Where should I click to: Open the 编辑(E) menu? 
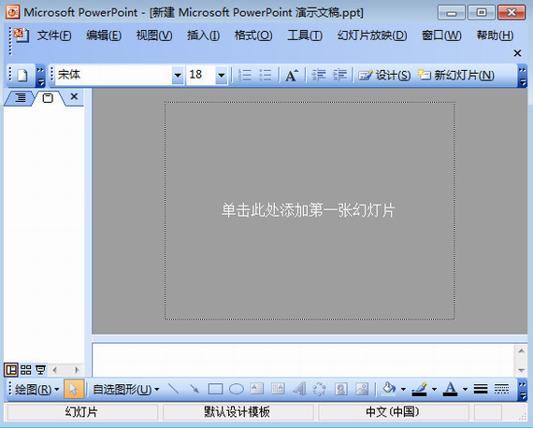[x=104, y=36]
